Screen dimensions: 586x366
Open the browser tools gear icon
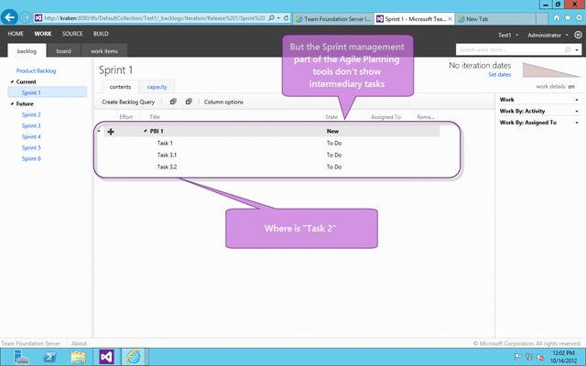point(579,17)
